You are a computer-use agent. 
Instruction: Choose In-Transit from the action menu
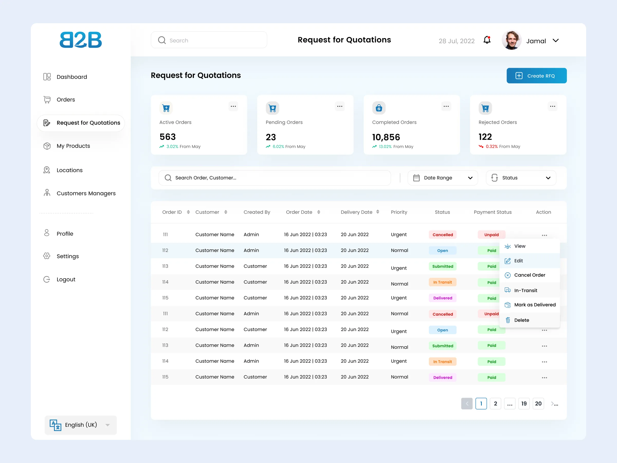click(529, 290)
